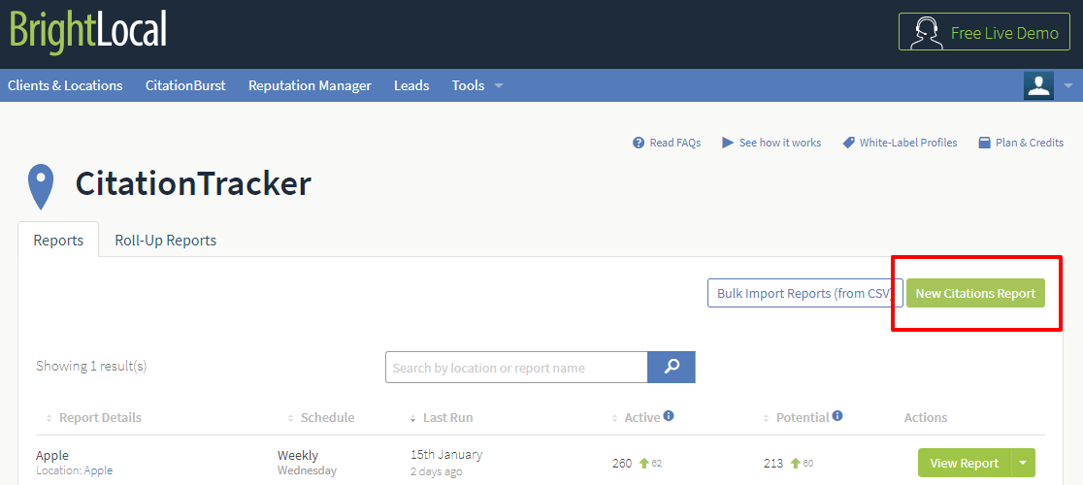Click the Active column info icon
The width and height of the screenshot is (1083, 485).
(669, 416)
